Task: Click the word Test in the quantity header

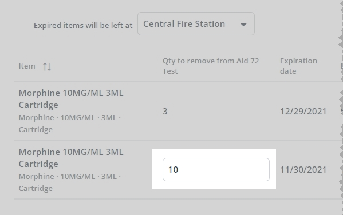Action: point(170,71)
